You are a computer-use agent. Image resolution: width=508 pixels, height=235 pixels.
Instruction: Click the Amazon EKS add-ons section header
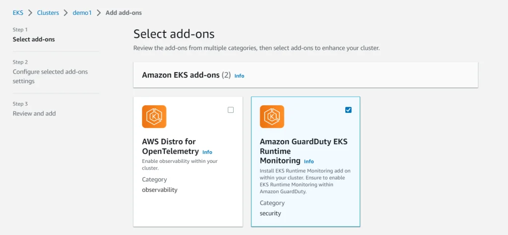(306, 75)
